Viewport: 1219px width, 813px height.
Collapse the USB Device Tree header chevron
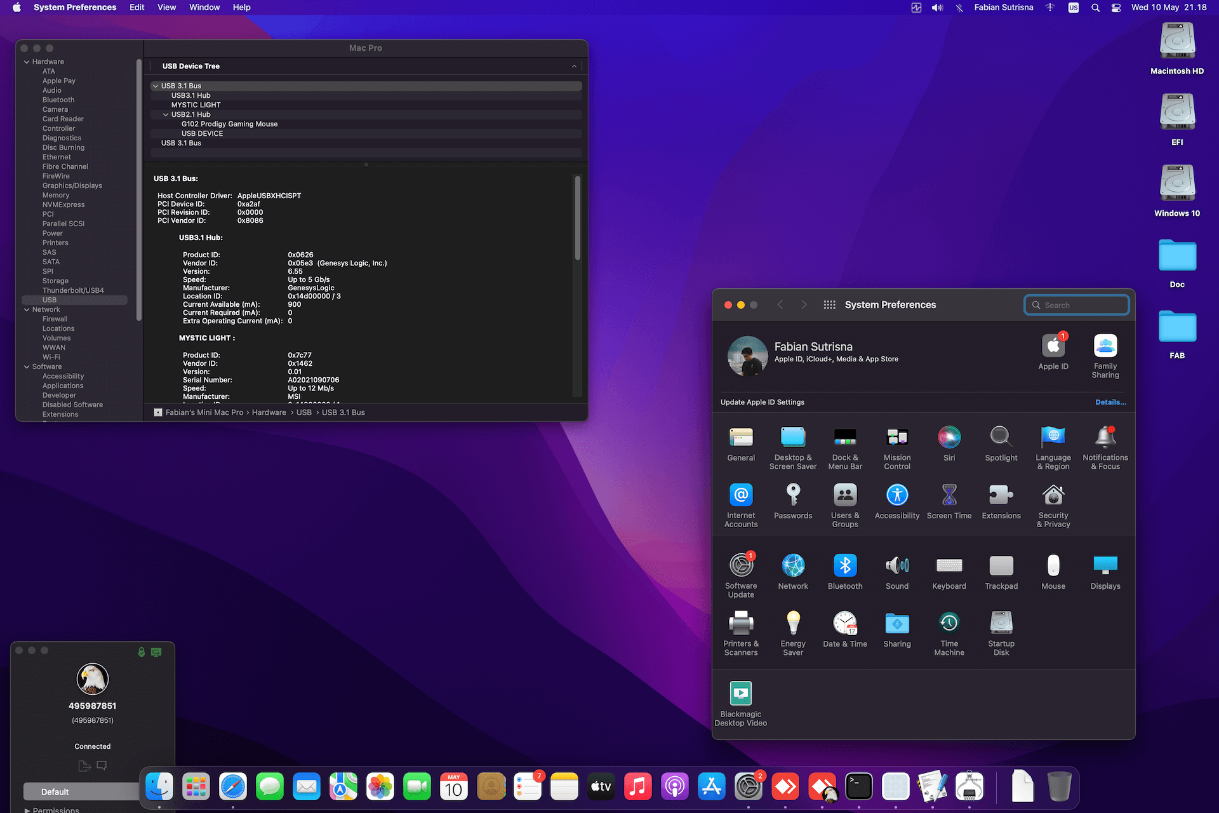pyautogui.click(x=574, y=66)
